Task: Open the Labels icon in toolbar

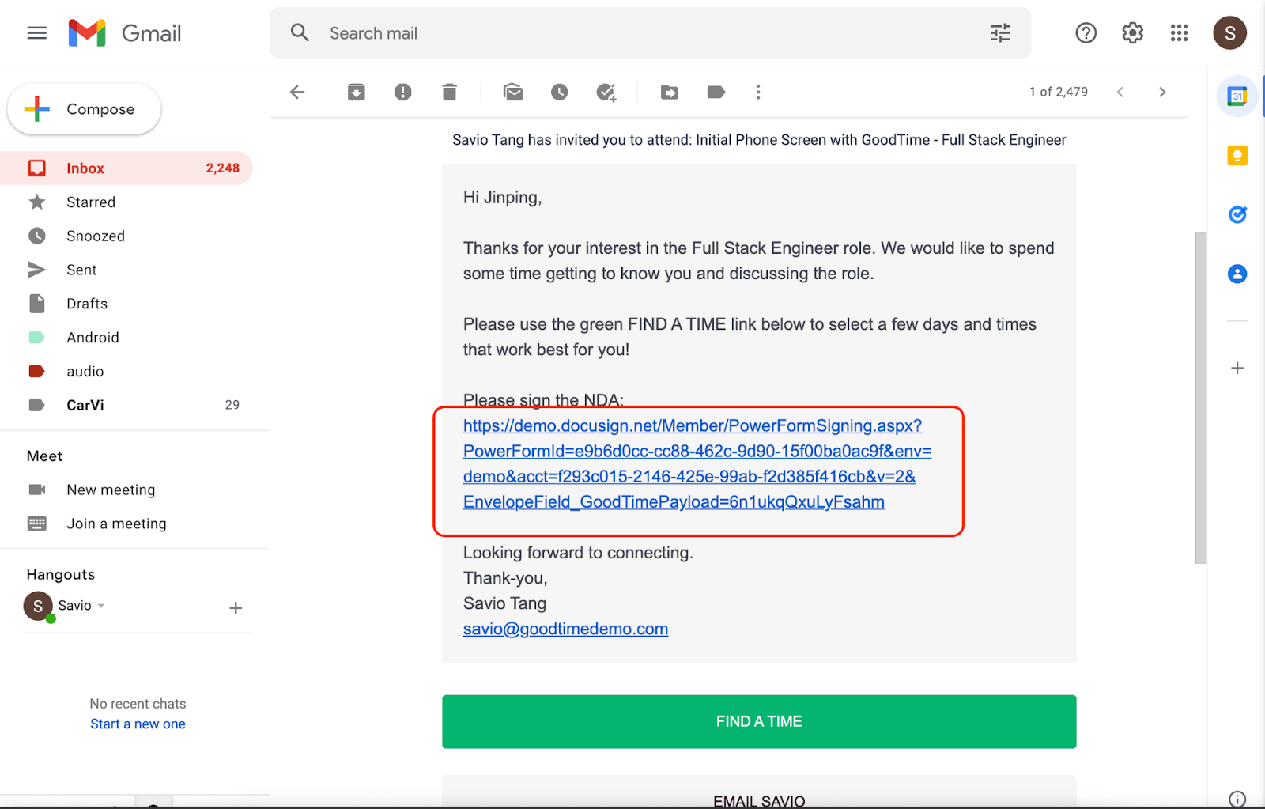Action: point(716,93)
